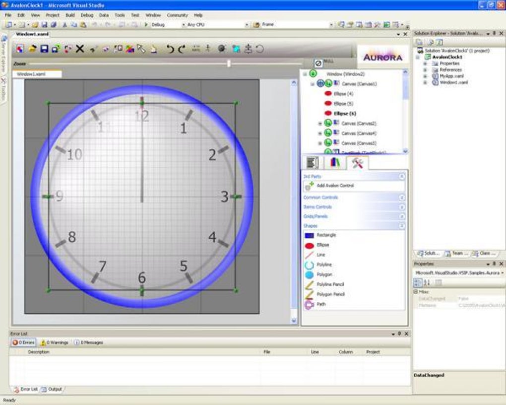The image size is (506, 405).
Task: Toggle the 0 Errors filter
Action: pos(23,342)
